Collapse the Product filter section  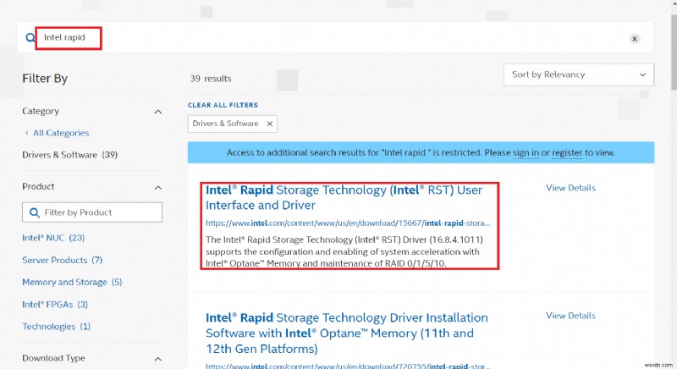(158, 188)
